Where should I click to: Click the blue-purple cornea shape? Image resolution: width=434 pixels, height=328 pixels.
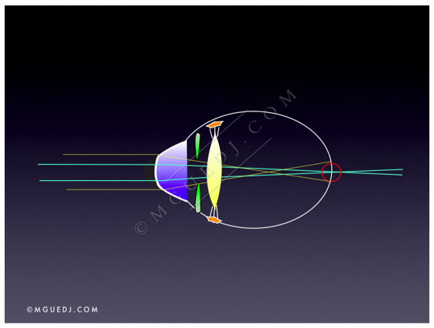[x=172, y=171]
